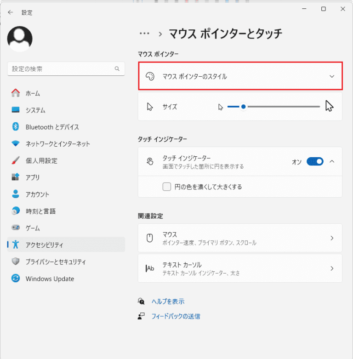Screen dimensions: 353x359
Task: Click the ゲーム controller icon
Action: [x=16, y=228]
